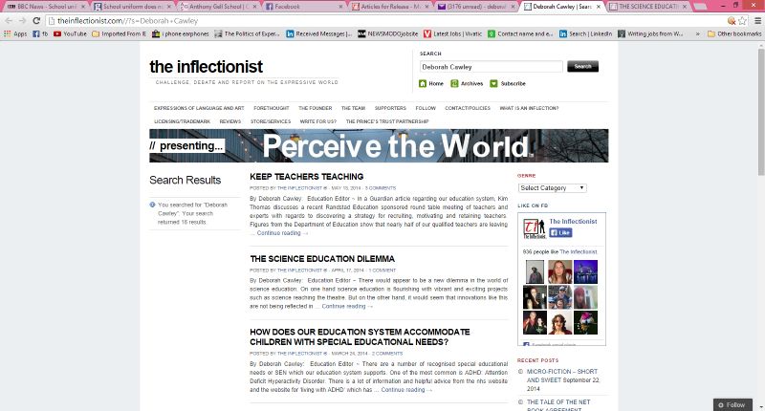Open the Follow menu item
765x411 pixels.
click(426, 108)
